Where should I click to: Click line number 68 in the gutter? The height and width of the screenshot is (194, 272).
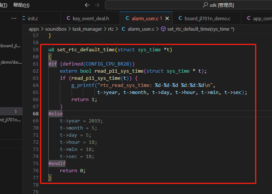[x=36, y=114]
